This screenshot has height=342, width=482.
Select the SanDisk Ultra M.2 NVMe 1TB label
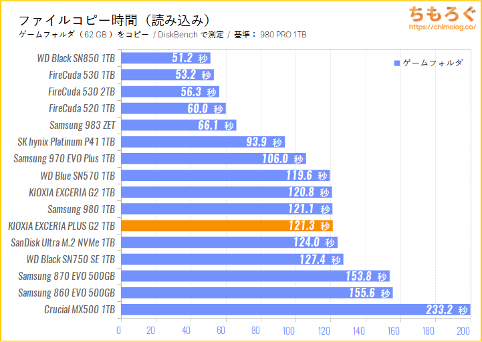[63, 242]
